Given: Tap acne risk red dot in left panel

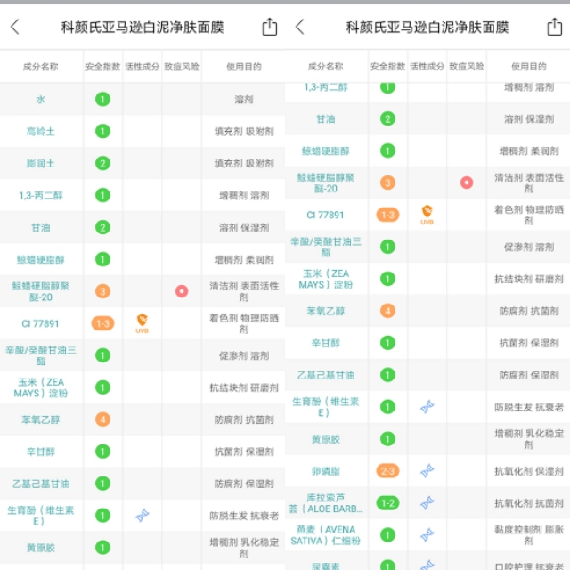Looking at the screenshot, I should pos(182,291).
